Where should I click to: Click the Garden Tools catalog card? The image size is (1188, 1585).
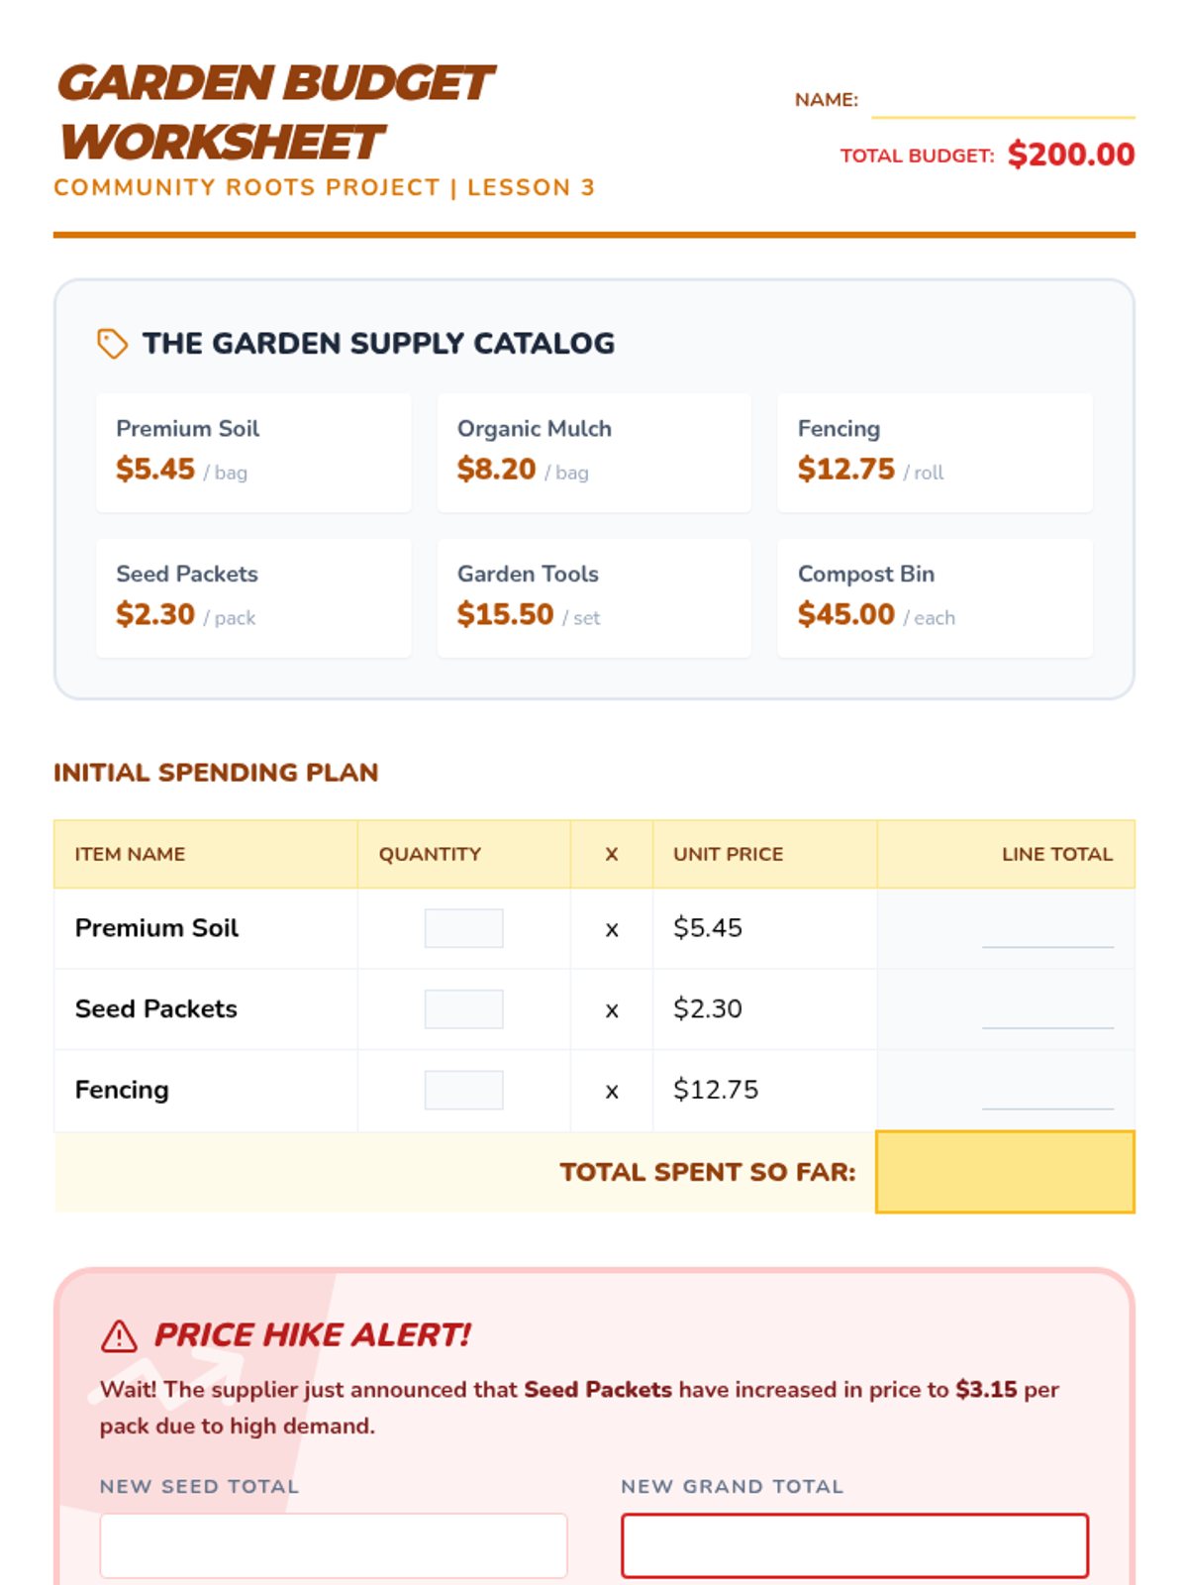(594, 597)
